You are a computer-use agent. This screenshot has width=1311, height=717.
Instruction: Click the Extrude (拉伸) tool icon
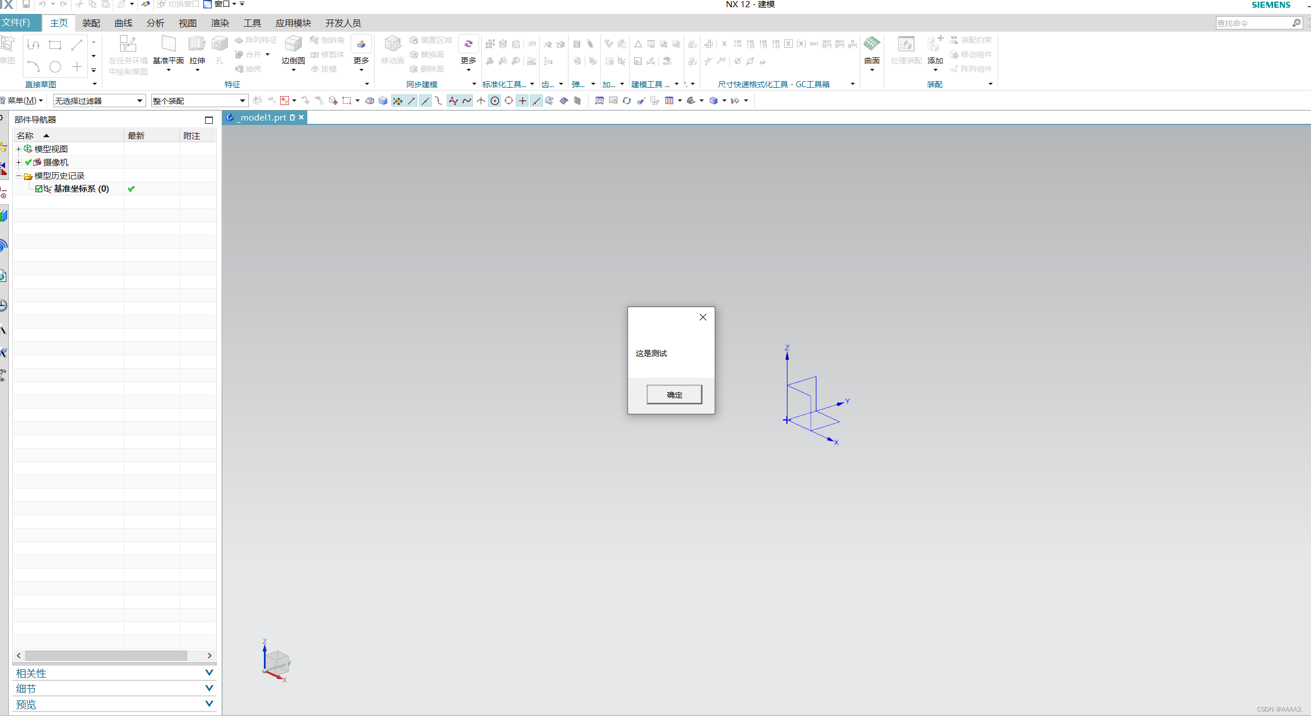coord(197,44)
